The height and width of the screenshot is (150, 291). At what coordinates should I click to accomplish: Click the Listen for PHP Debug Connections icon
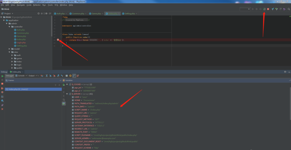[264, 9]
